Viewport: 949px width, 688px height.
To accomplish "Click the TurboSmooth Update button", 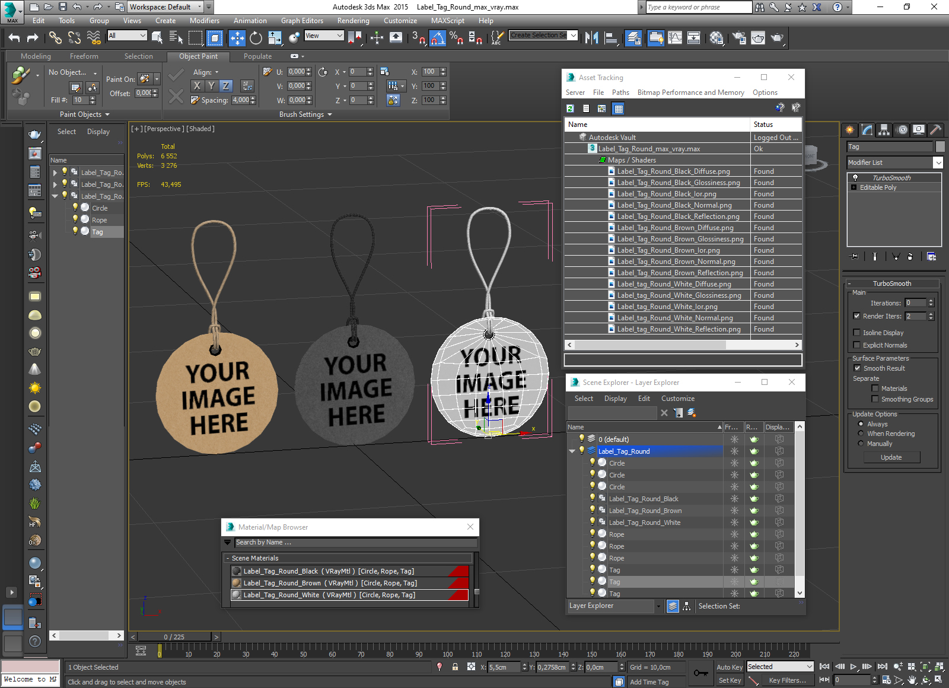I will 891,457.
